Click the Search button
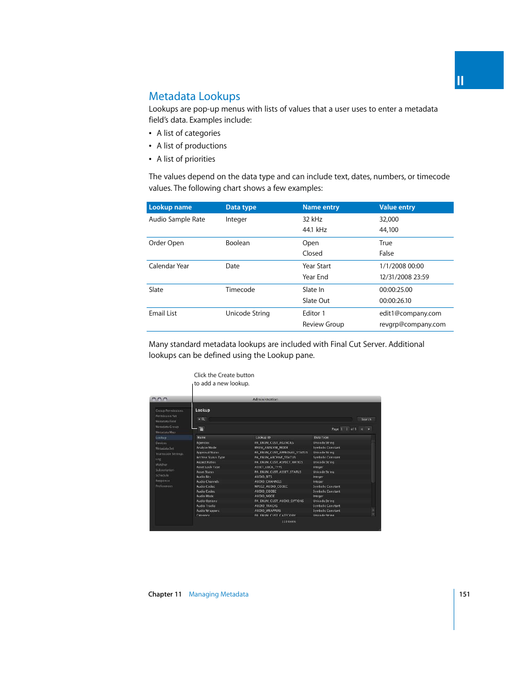524x679 pixels. click(366, 419)
